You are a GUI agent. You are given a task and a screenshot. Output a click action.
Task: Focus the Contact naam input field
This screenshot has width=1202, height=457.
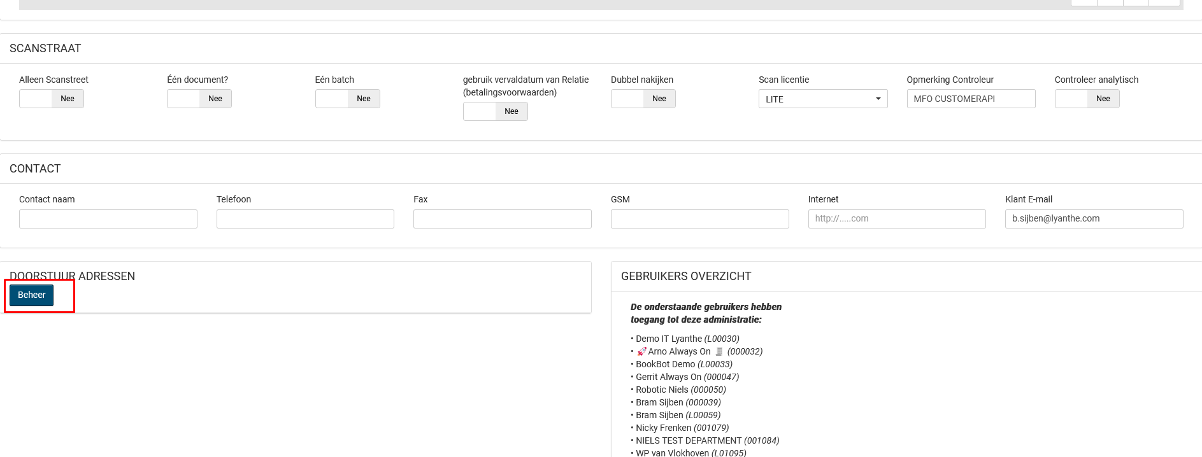point(108,219)
